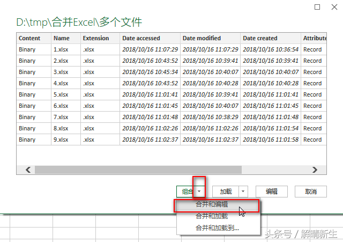Screen dimensions: 343x242
Task: Select the 4.xlsx file name cell
Action: (66, 83)
